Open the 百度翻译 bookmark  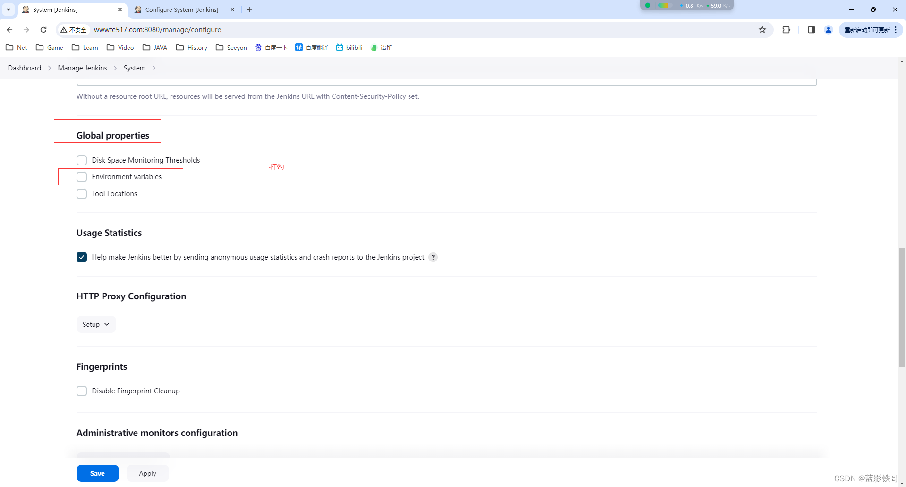[312, 47]
